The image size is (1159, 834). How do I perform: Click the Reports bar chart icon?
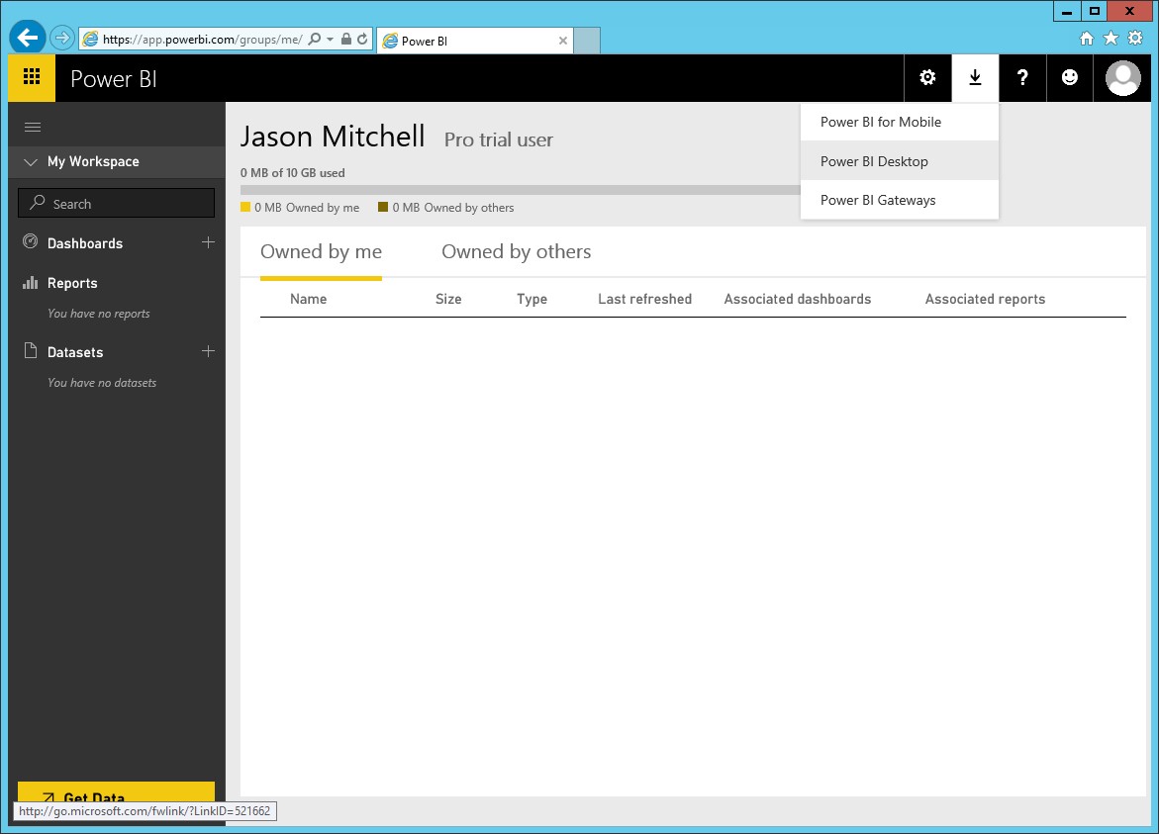(31, 282)
